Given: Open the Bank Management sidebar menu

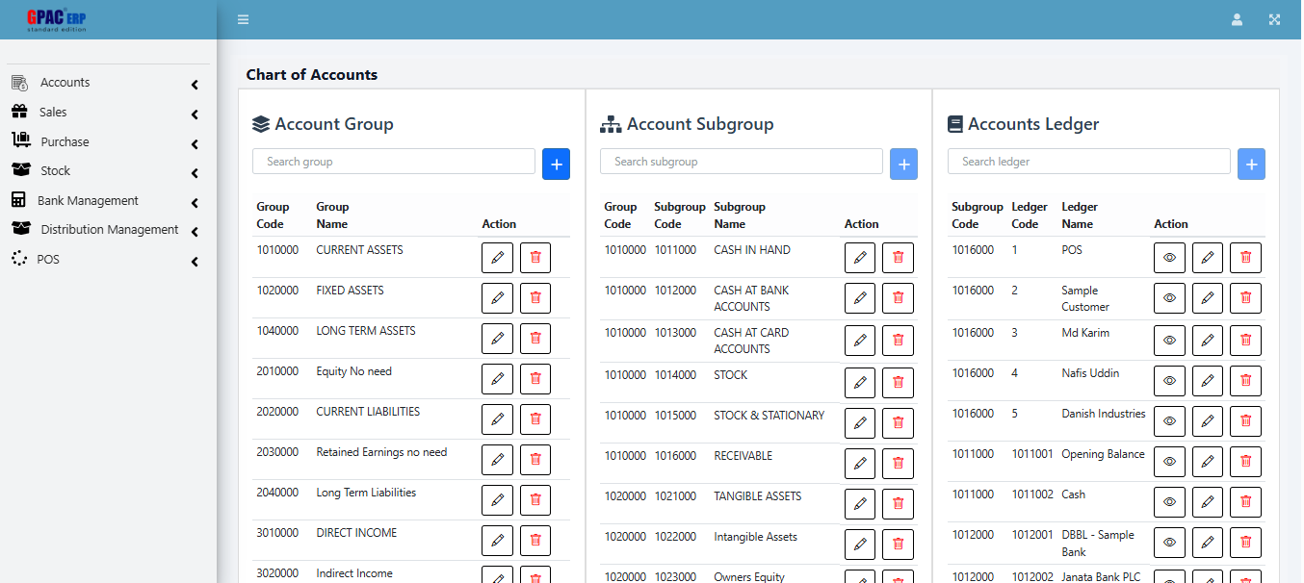Looking at the screenshot, I should pyautogui.click(x=106, y=200).
